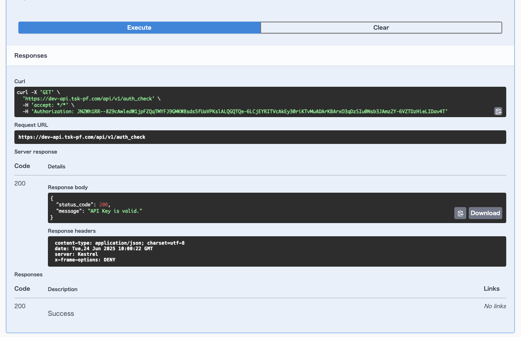The width and height of the screenshot is (521, 337).
Task: Click the blue Execute button
Action: 139,28
